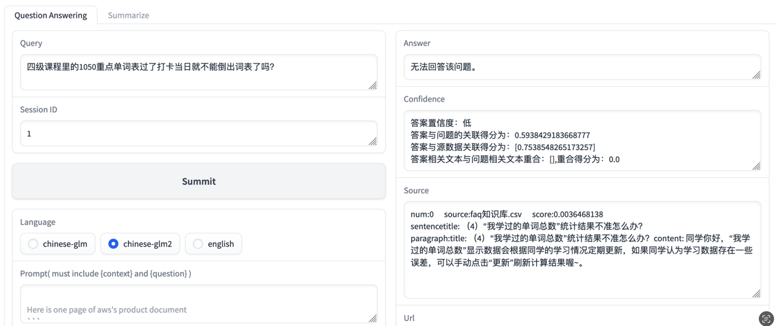
Task: Open the Question Answering tab
Action: 51,15
